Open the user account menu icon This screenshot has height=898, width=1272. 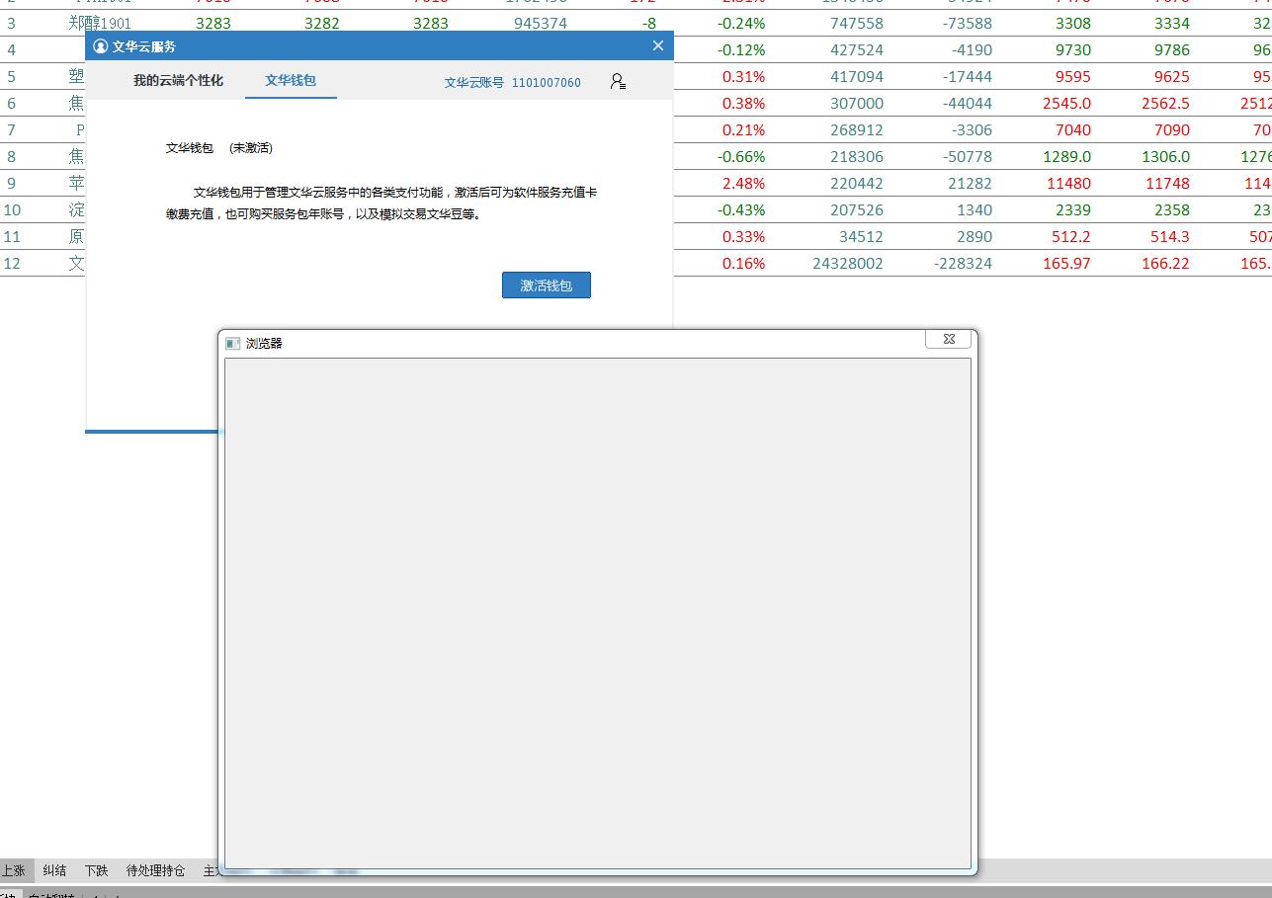(618, 82)
